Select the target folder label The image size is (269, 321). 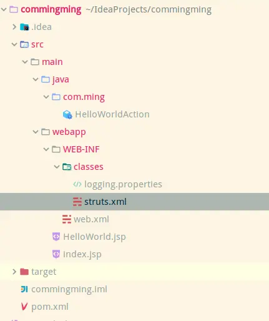click(x=44, y=272)
